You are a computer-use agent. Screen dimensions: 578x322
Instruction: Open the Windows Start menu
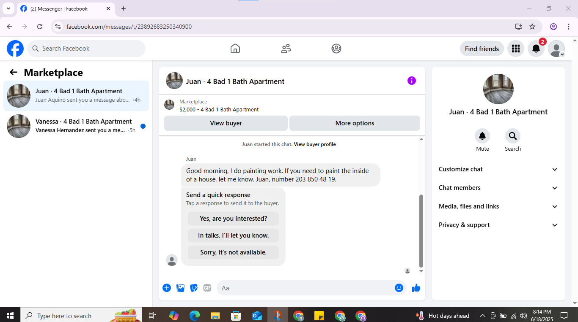click(10, 316)
